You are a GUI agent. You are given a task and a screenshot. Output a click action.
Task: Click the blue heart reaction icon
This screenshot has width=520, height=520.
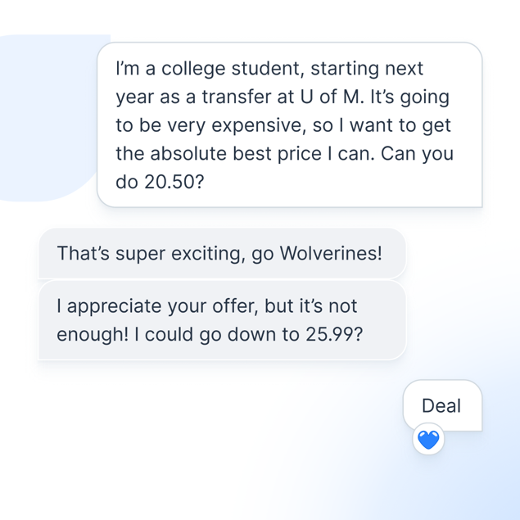pos(428,440)
